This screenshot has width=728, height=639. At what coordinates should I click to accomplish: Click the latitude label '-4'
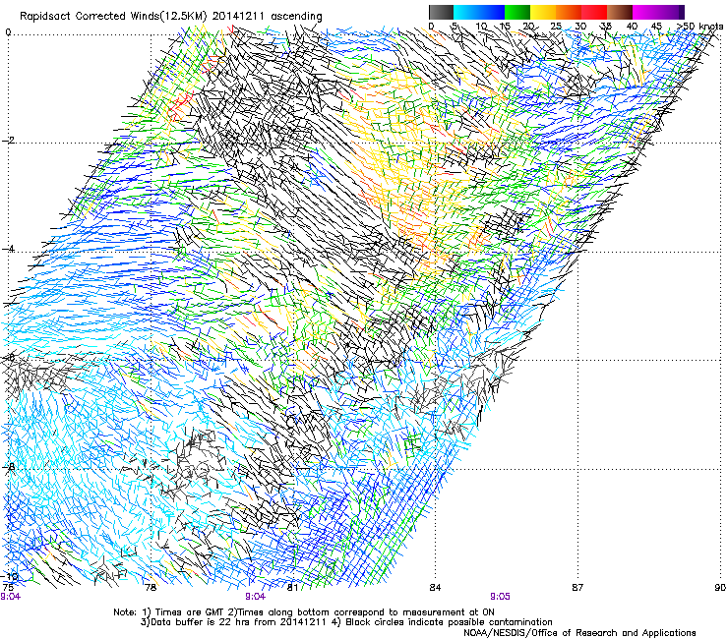[x=8, y=249]
